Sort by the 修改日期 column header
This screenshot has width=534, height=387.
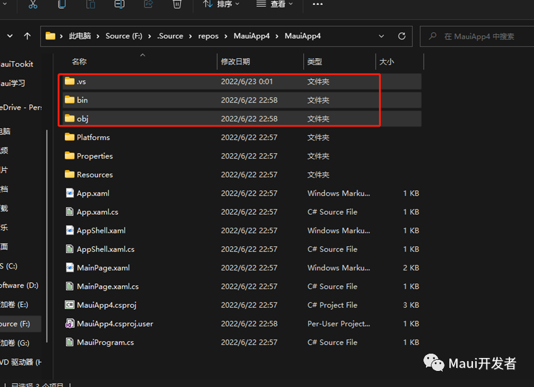click(x=235, y=62)
